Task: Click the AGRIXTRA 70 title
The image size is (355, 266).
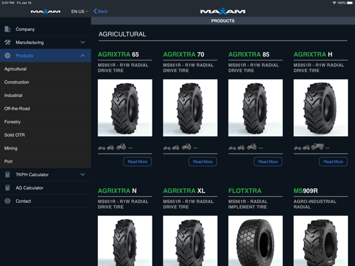Action: pyautogui.click(x=184, y=54)
